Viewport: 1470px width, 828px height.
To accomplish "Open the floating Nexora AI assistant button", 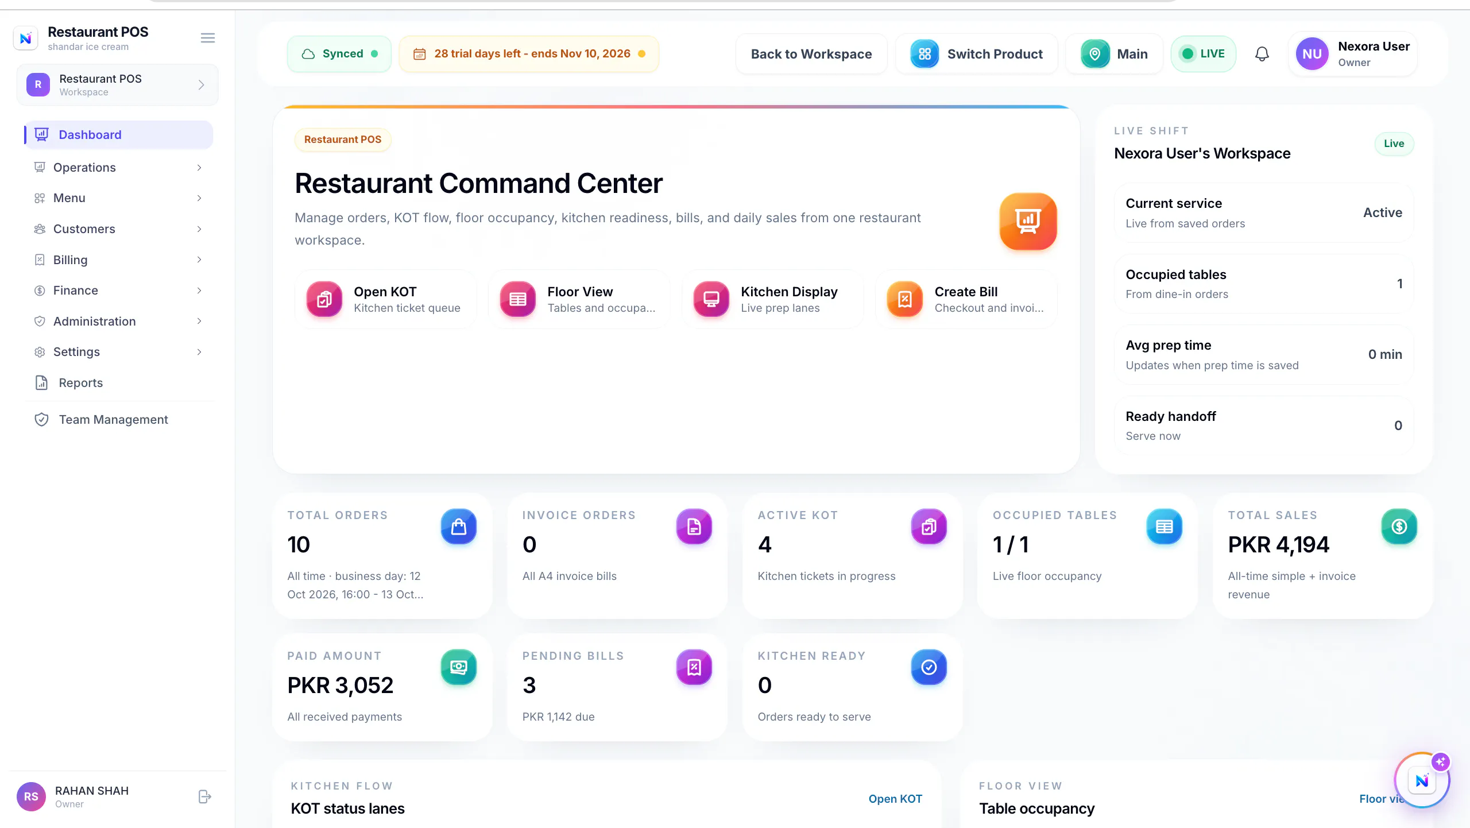I will 1422,781.
